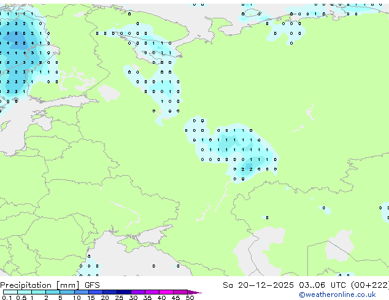The width and height of the screenshot is (389, 300).
Task: Click the date text 'Sa 20-12-2025'
Action: [x=258, y=285]
